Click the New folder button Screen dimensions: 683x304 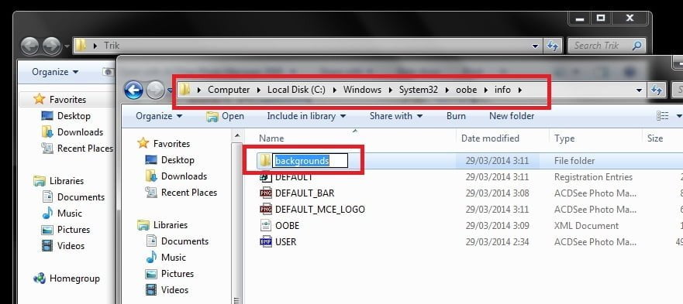(512, 116)
